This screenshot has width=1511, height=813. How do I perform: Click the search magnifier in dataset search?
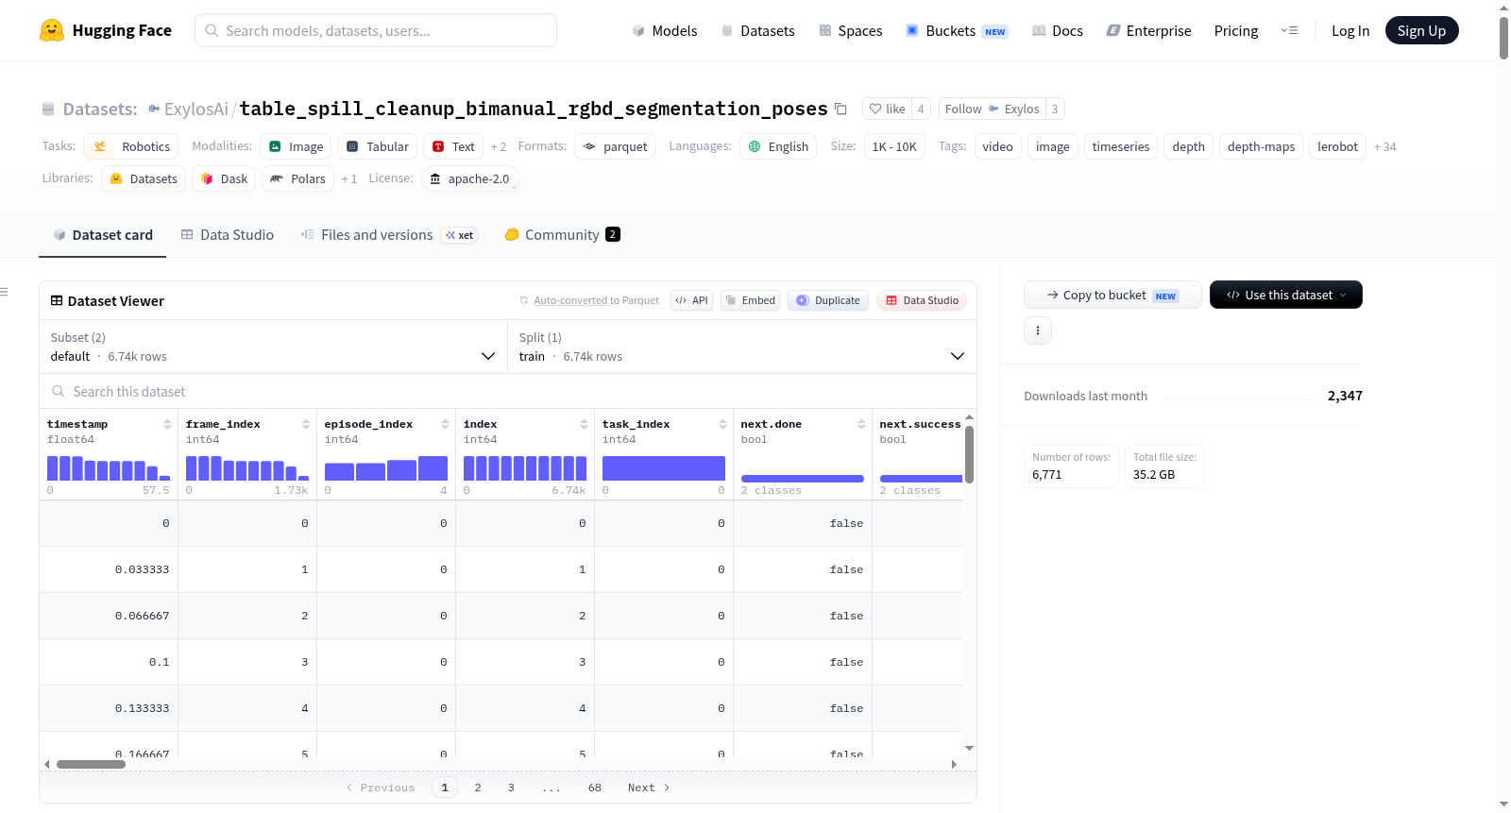point(59,391)
